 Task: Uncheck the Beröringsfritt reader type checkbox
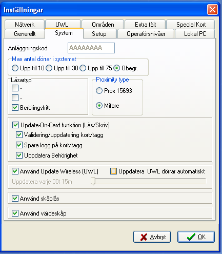click(x=15, y=108)
